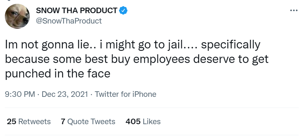Image resolution: width=306 pixels, height=138 pixels.
Task: Click the 7 quote tweet count number
Action: [x=63, y=121]
